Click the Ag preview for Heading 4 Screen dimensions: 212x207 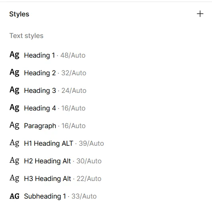(x=14, y=108)
